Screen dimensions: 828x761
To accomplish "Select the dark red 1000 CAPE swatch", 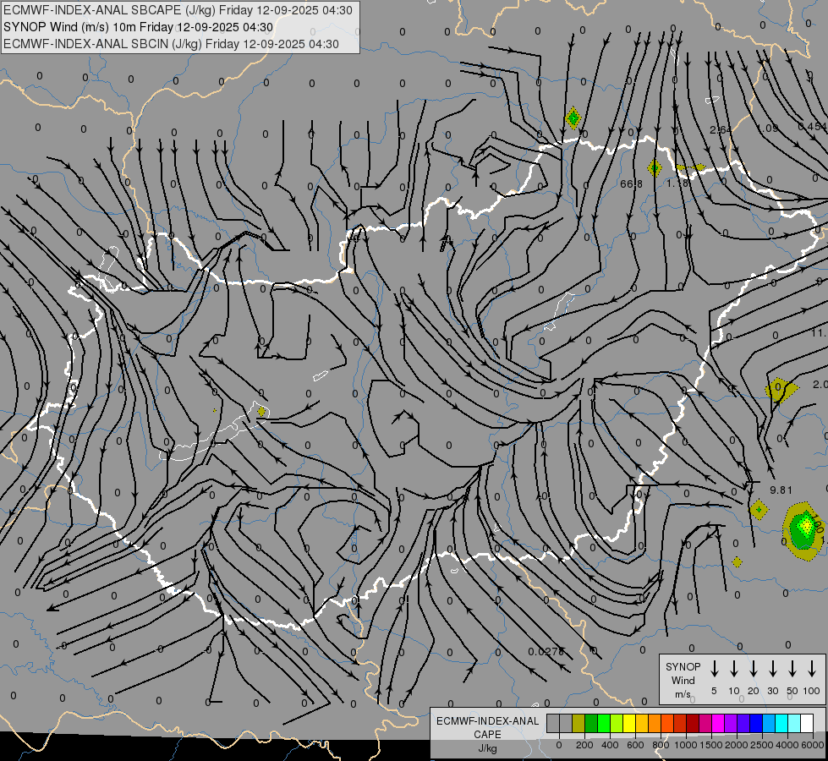I will 693,723.
